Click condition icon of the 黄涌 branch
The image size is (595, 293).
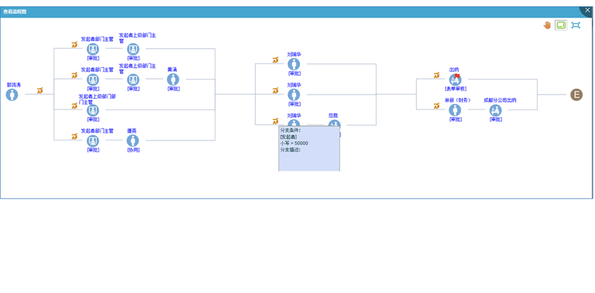[x=74, y=76]
